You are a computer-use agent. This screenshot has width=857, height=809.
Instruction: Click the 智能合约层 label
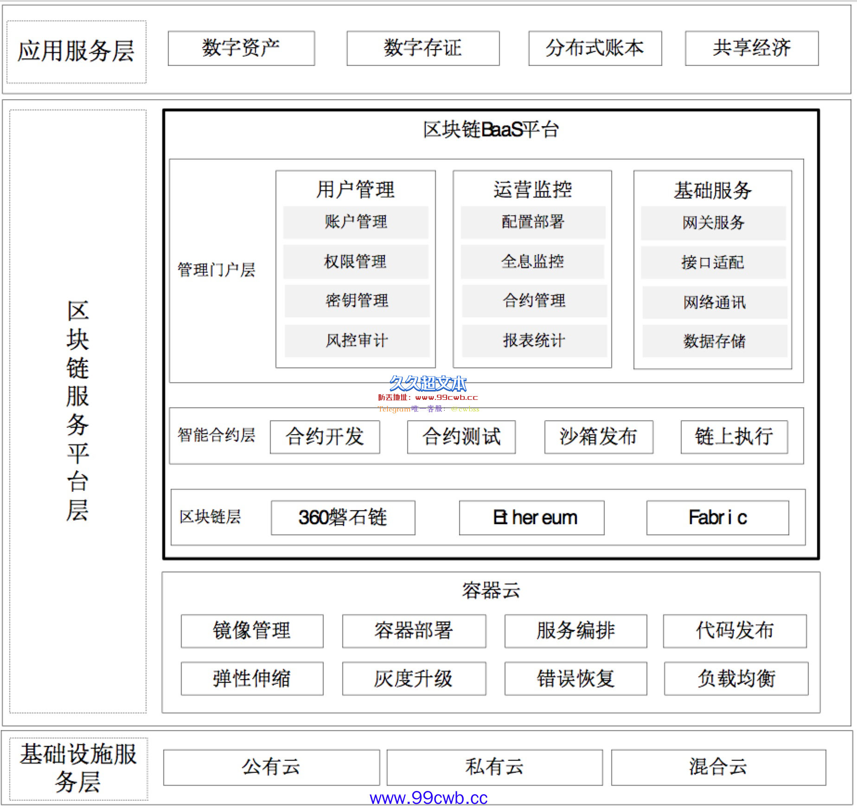[217, 435]
